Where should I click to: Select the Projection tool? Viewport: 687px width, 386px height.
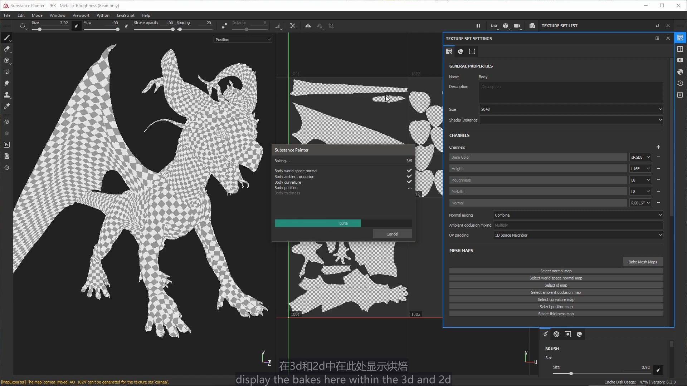pyautogui.click(x=7, y=61)
